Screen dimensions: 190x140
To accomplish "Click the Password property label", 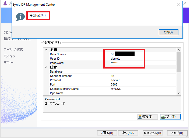I will coord(57,63).
